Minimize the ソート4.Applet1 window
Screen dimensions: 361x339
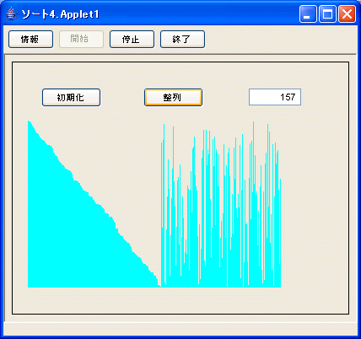[308, 14]
